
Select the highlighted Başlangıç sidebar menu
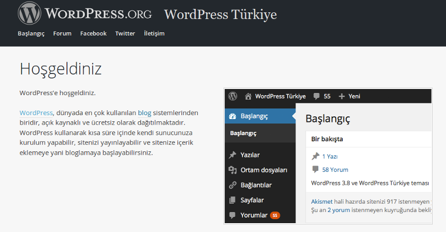pos(260,116)
